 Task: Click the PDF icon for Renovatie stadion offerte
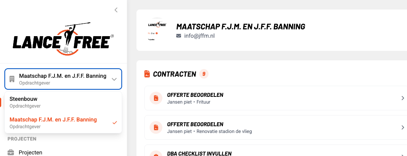[156, 127]
